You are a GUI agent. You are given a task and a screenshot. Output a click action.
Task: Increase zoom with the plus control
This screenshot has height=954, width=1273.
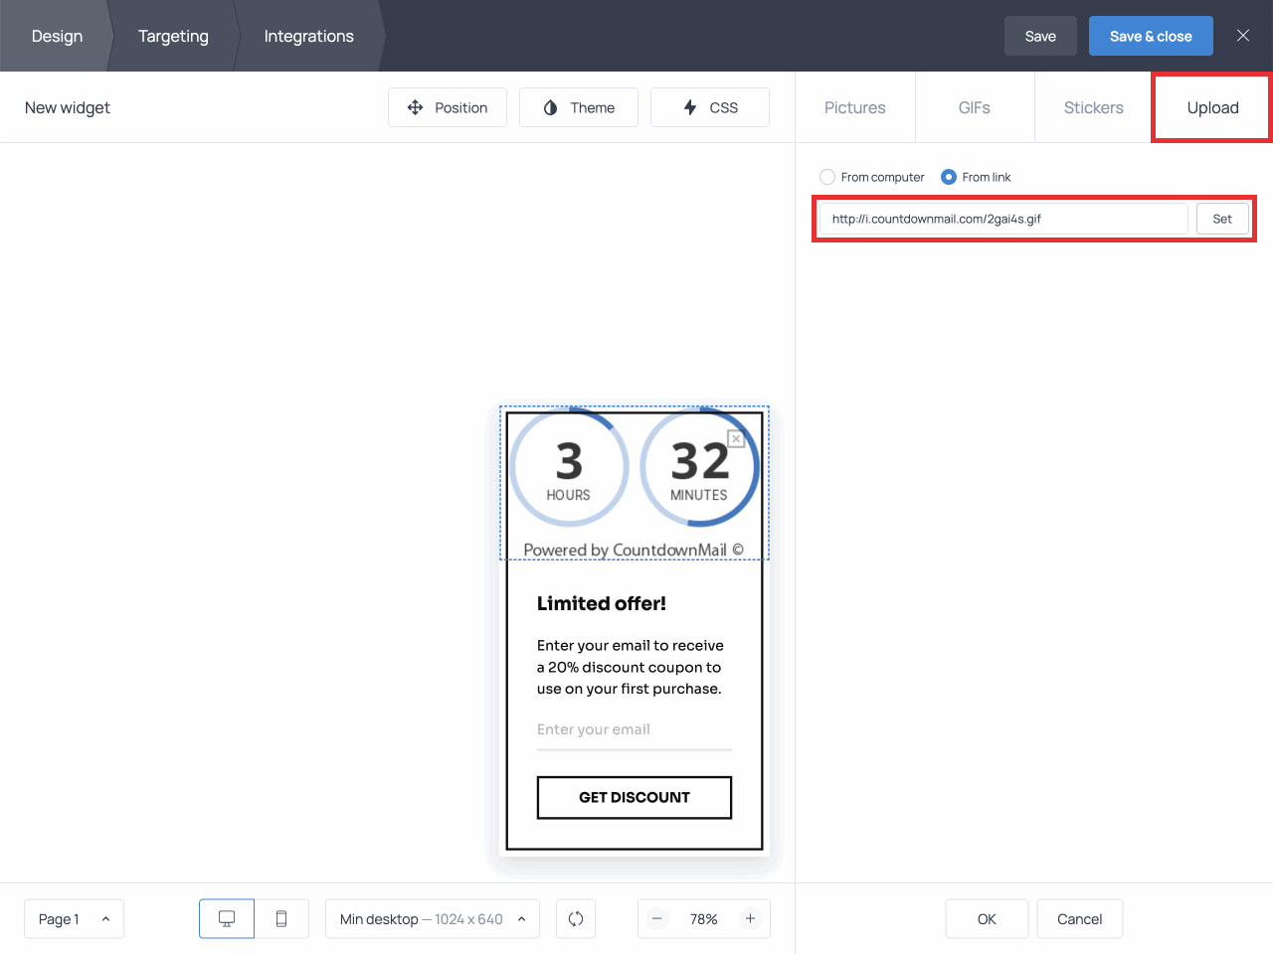(x=751, y=918)
